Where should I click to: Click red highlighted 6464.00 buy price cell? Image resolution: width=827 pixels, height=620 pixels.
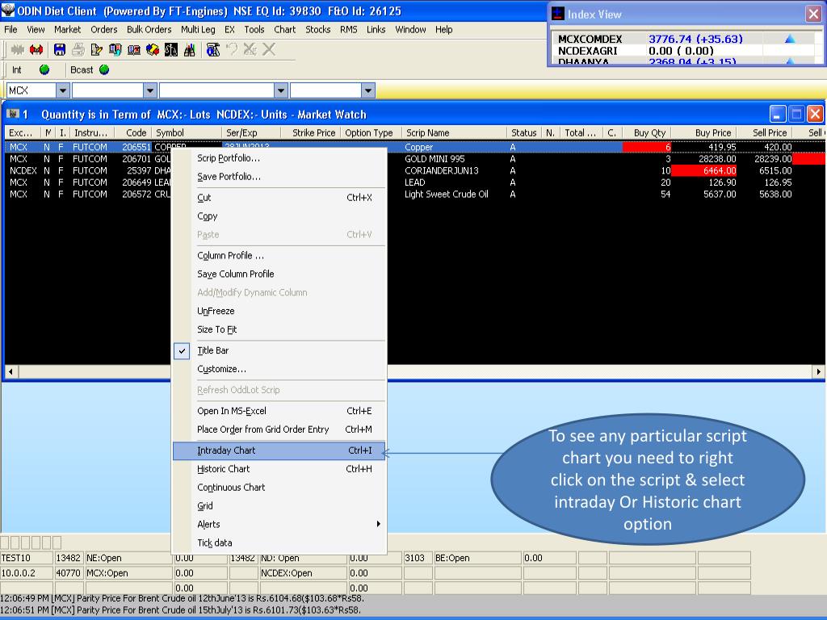click(x=704, y=170)
